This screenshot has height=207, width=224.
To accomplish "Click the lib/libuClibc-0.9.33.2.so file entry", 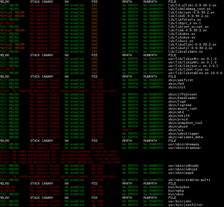I will tap(192, 45).
